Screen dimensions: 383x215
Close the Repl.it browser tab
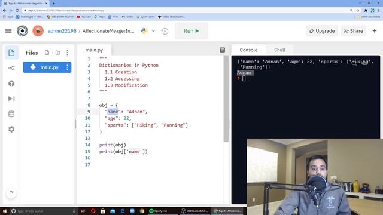46,4
